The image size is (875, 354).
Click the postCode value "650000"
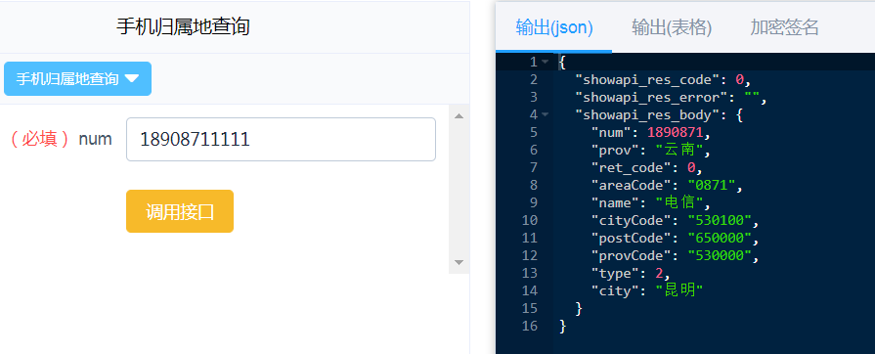[720, 238]
